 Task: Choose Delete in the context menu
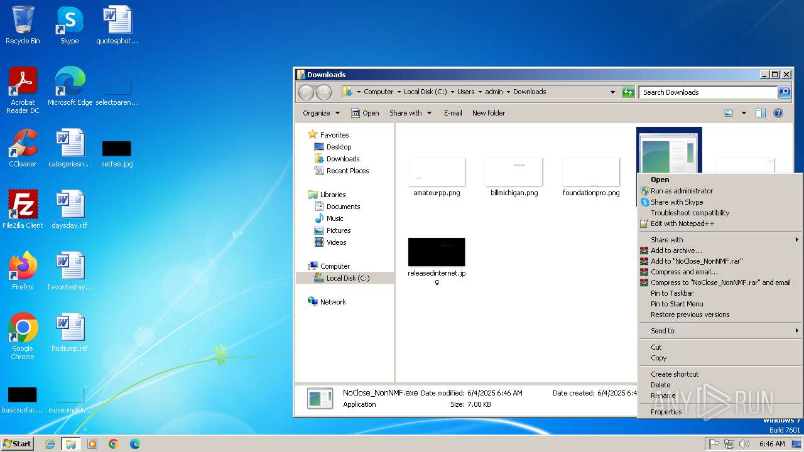click(720, 385)
